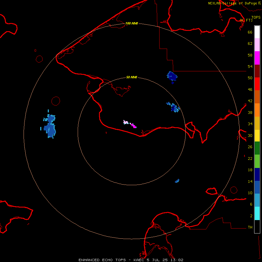Click the "100 NMI" range ring label
Viewport: 262px width, 262px height.
point(132,23)
